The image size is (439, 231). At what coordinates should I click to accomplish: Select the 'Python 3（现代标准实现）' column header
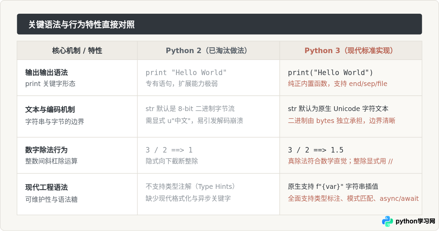(351, 51)
